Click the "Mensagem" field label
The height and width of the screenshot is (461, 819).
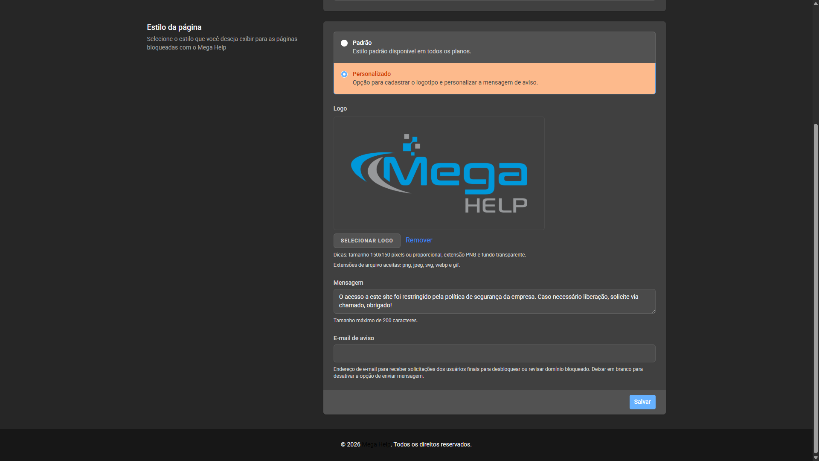click(x=348, y=283)
